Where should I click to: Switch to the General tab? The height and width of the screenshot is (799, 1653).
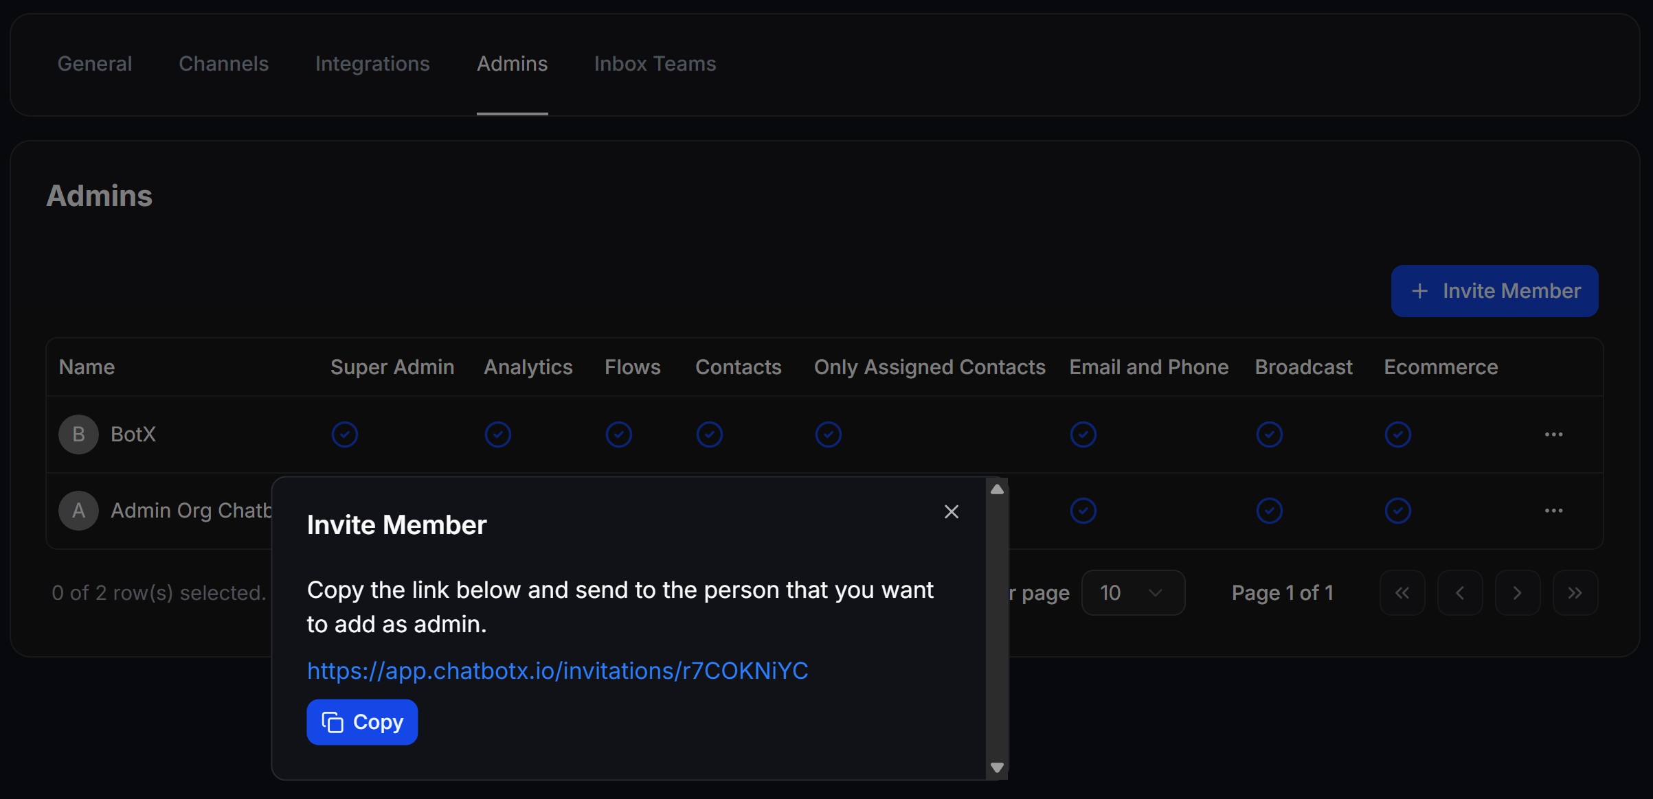pyautogui.click(x=95, y=64)
